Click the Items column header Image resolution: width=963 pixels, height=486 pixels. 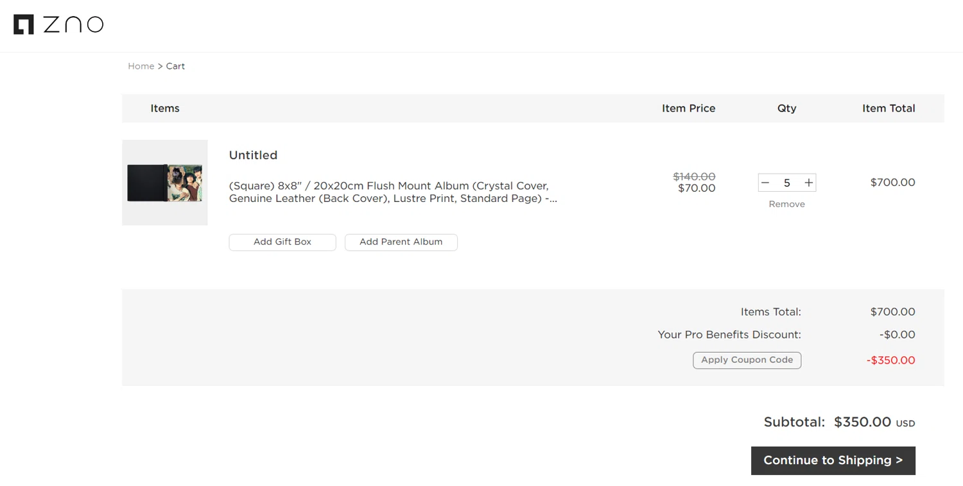pos(165,108)
